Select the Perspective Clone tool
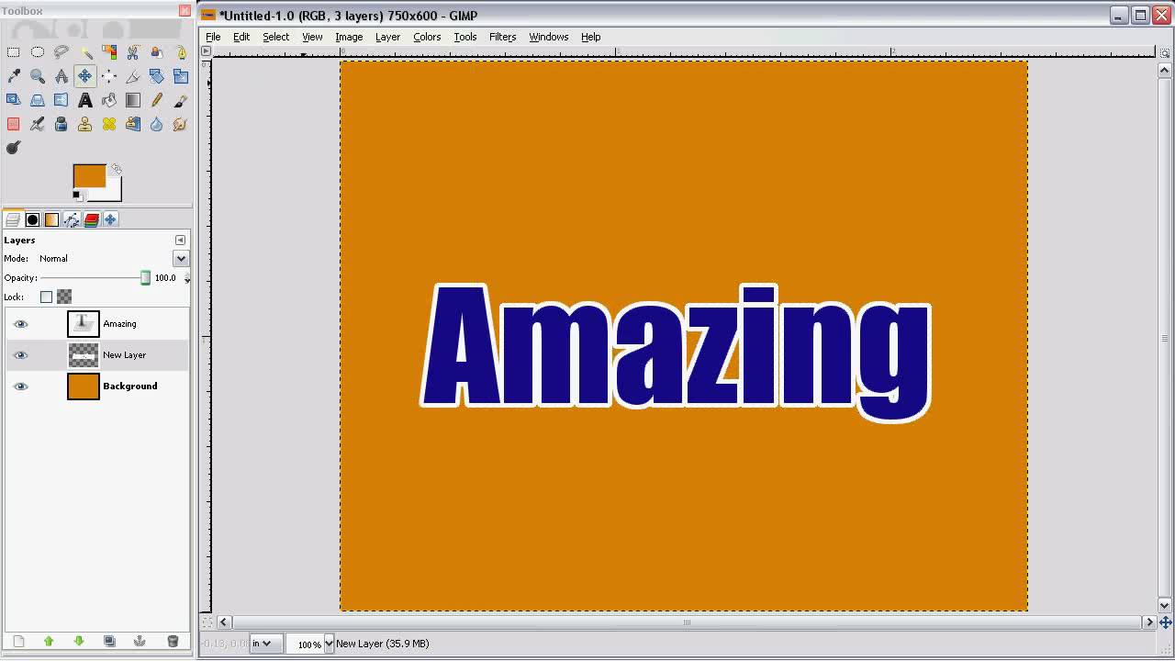The image size is (1175, 661). coord(133,124)
